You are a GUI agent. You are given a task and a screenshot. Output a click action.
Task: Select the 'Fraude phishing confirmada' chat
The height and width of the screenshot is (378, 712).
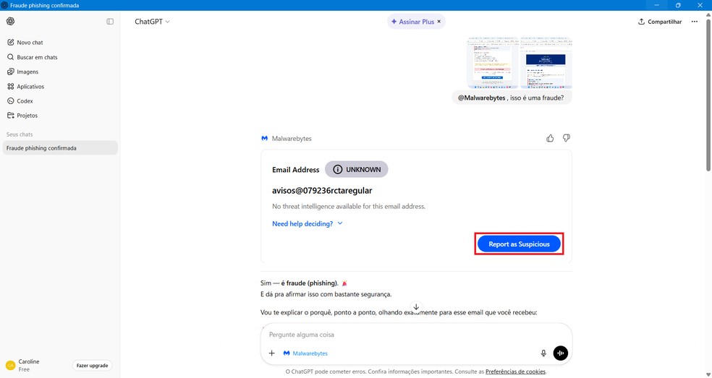point(60,148)
